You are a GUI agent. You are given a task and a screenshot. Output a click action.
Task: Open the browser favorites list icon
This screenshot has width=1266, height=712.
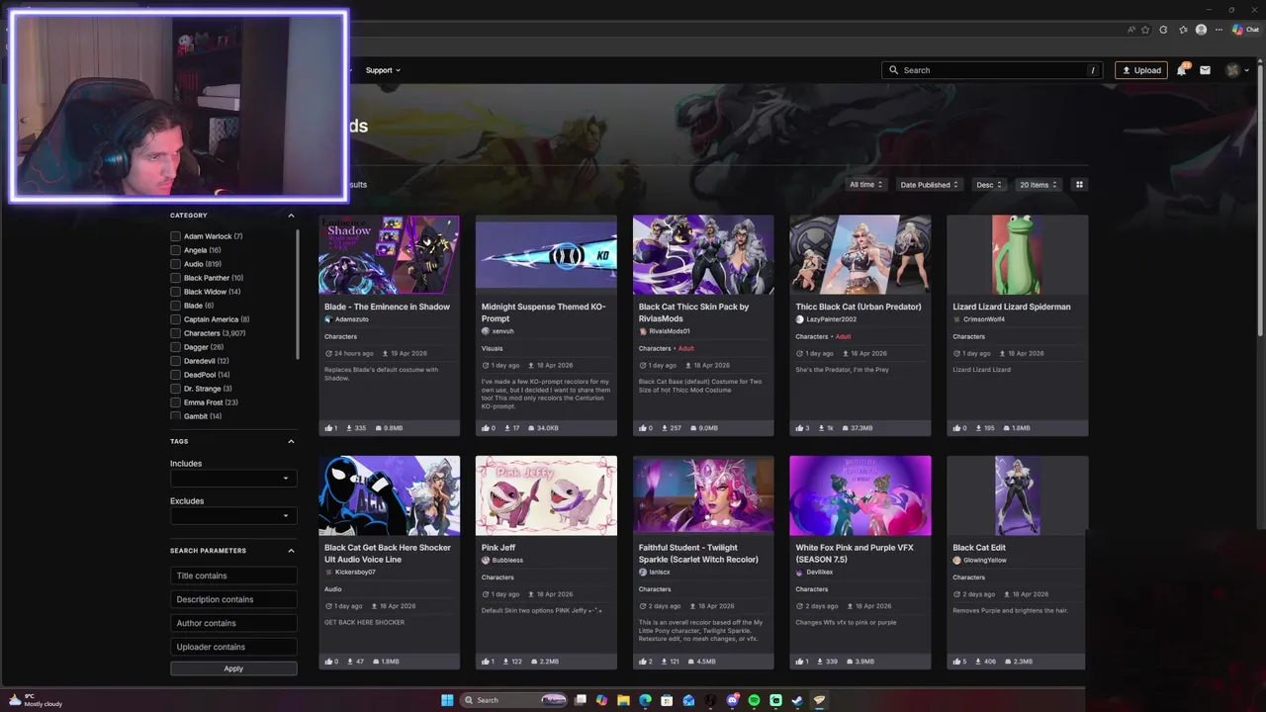[x=1181, y=30]
